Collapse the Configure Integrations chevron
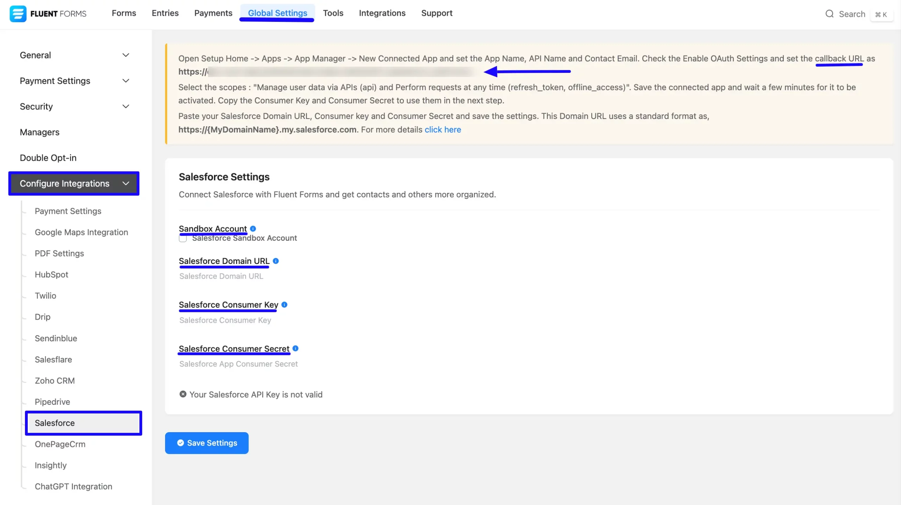Screen dimensions: 901x505 [x=126, y=184]
